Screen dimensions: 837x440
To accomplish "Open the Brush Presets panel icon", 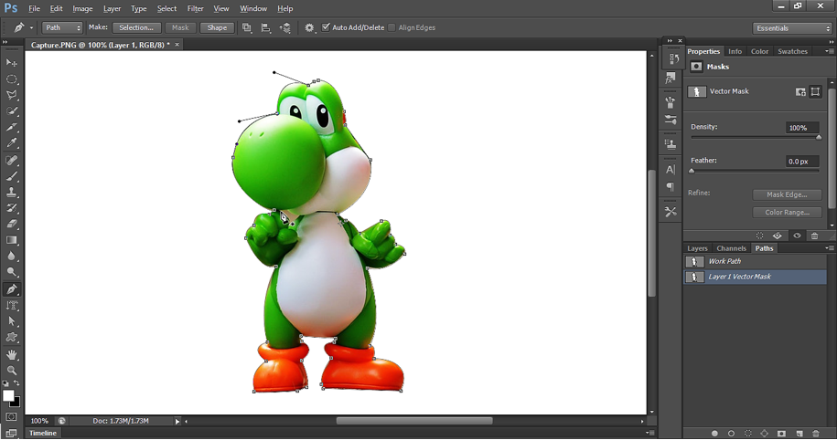I will [671, 120].
